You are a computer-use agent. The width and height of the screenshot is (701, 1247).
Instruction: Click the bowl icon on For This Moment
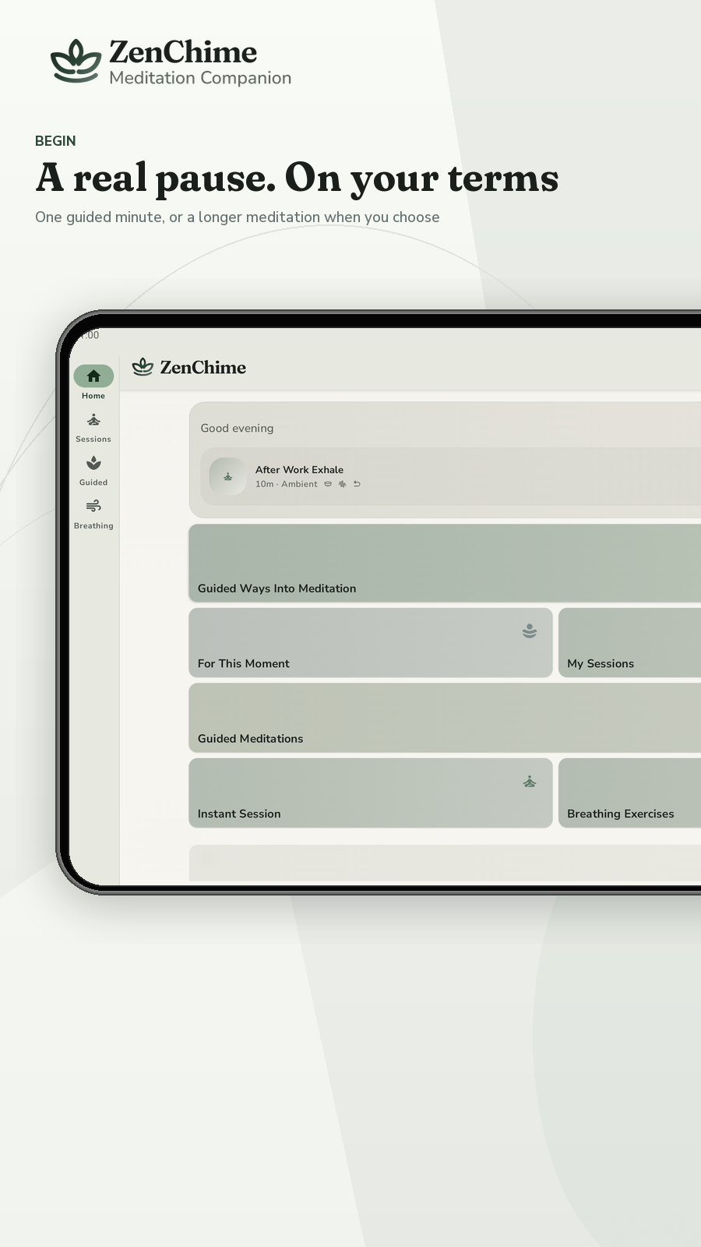pyautogui.click(x=530, y=631)
